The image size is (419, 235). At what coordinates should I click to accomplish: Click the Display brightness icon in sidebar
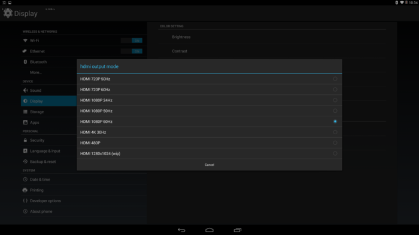click(25, 101)
